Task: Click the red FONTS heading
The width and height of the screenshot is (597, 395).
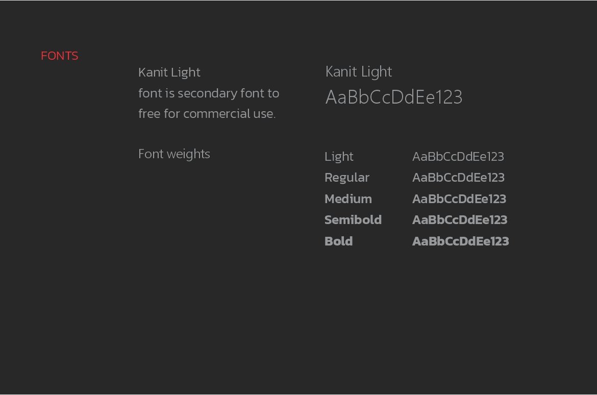Action: tap(60, 56)
